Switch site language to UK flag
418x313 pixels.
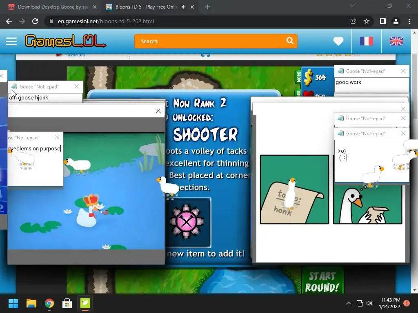[396, 41]
